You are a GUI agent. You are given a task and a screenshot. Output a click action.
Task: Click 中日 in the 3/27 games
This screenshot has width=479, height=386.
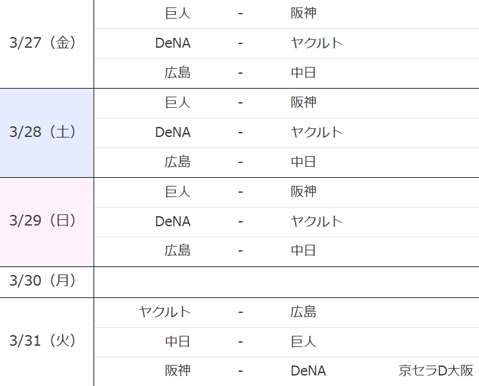(303, 72)
